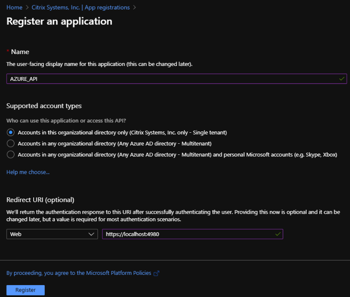Open the Help me choose link
The width and height of the screenshot is (350, 297).
[28, 172]
